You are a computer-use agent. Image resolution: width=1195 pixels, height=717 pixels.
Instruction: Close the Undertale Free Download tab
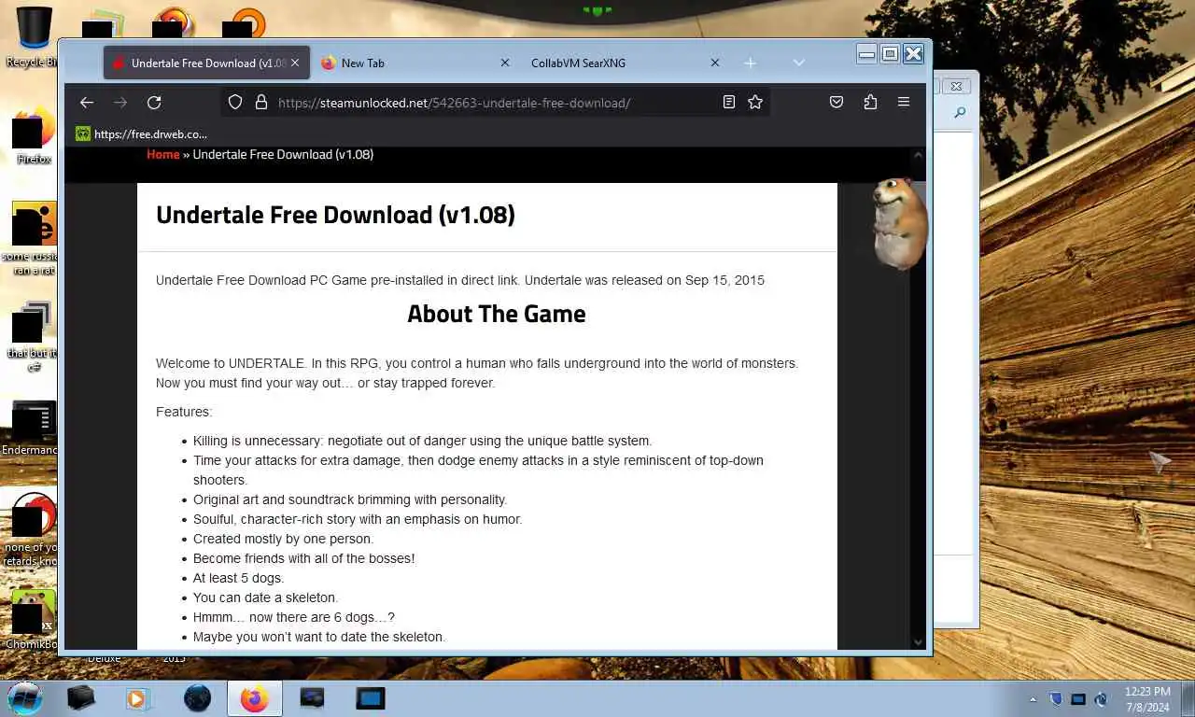point(295,63)
